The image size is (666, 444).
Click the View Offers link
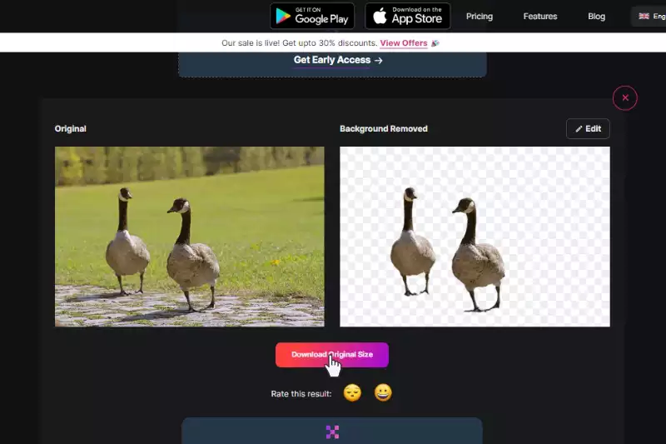(404, 43)
